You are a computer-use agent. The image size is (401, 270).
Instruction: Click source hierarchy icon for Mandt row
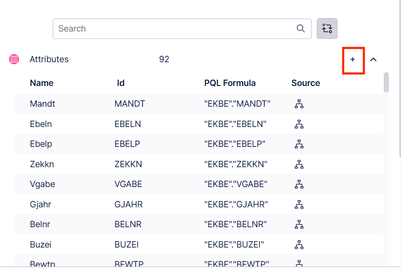[299, 104]
